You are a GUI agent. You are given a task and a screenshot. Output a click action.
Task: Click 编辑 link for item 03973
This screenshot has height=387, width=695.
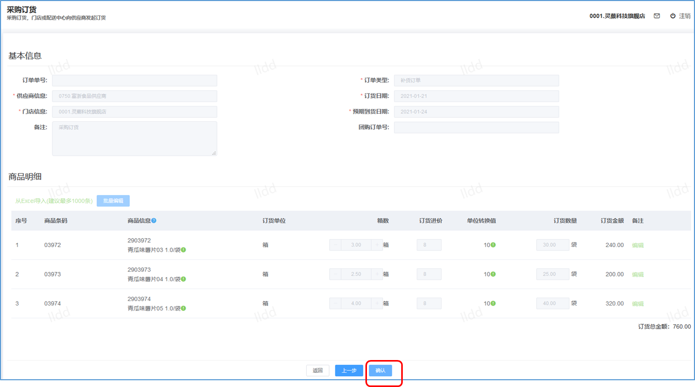coord(637,274)
